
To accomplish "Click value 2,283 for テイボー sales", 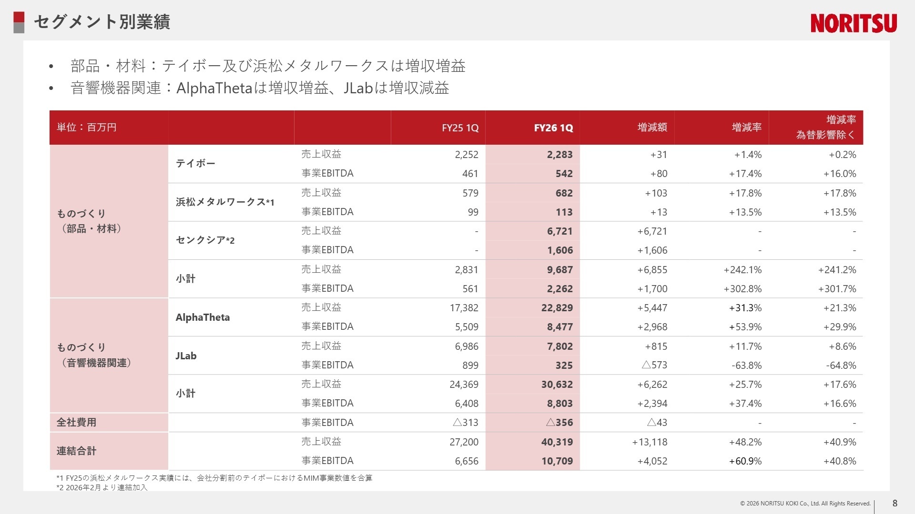I will tap(559, 155).
